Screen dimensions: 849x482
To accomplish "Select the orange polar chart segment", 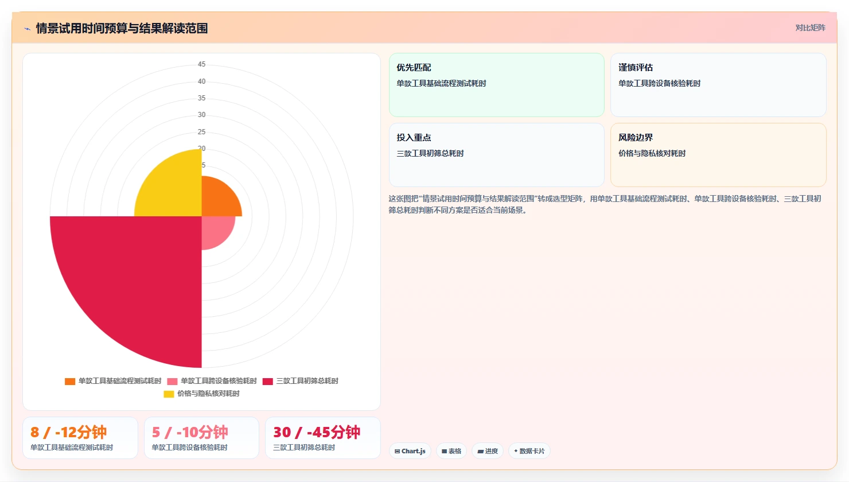I will point(218,200).
